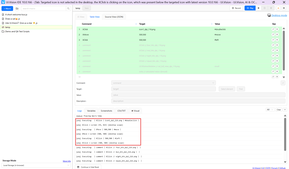Click the disabled stop circle icon
The image size is (289, 169).
(265, 8)
